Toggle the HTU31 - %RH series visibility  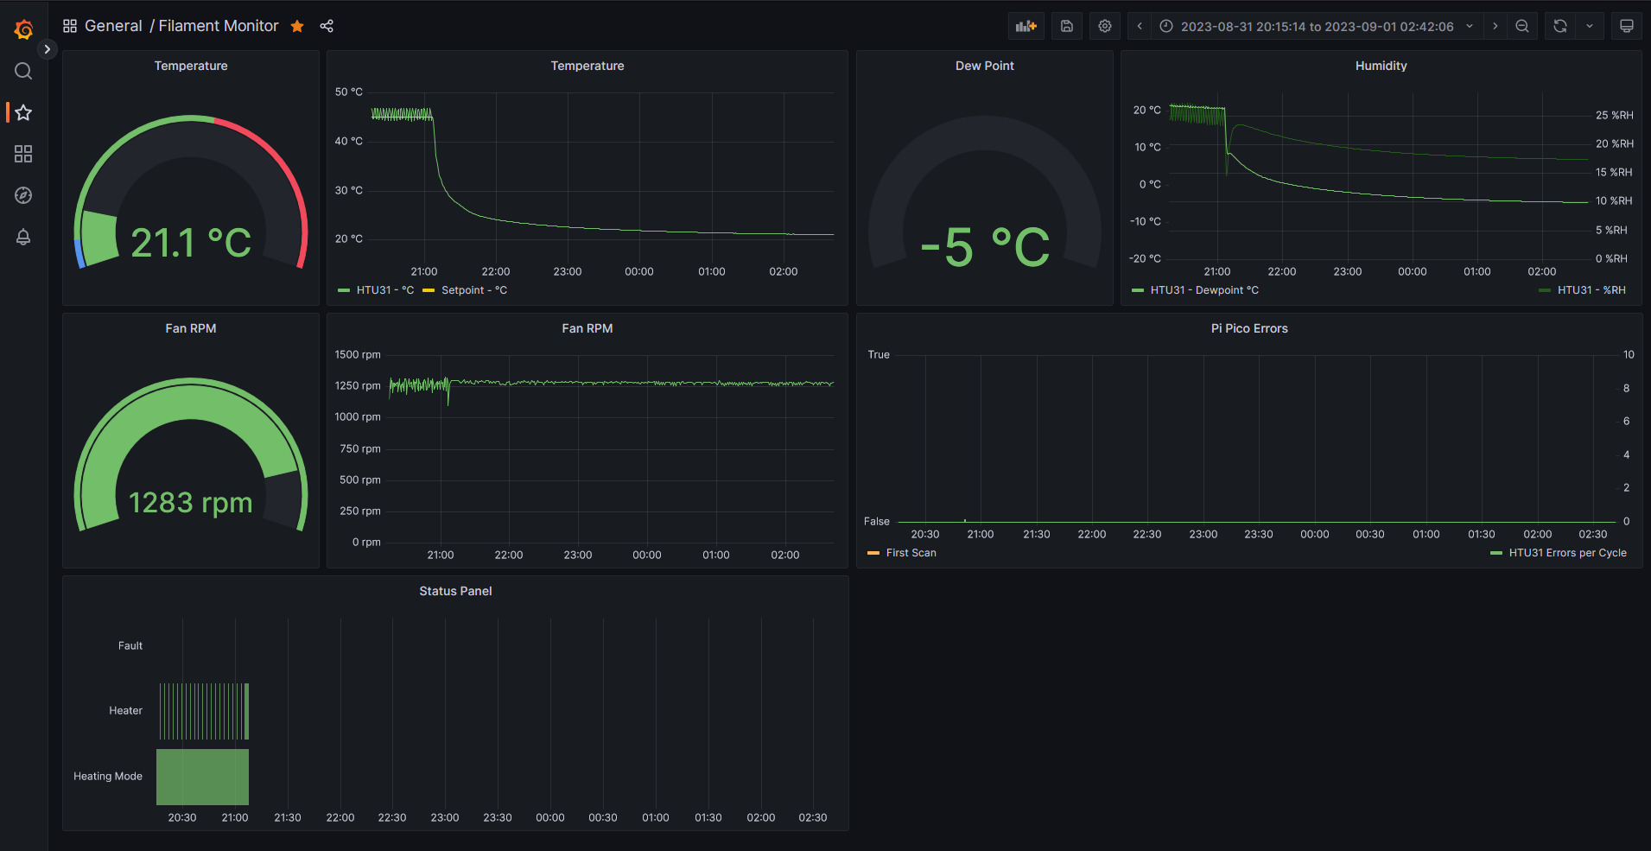tap(1590, 290)
